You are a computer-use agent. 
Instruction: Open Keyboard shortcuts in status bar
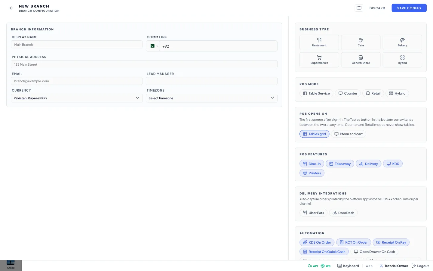tap(348, 266)
